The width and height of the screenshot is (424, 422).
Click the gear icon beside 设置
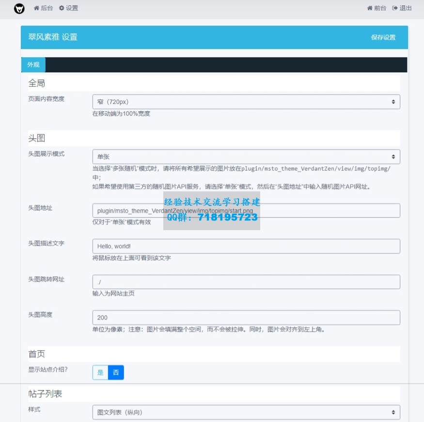coord(62,8)
